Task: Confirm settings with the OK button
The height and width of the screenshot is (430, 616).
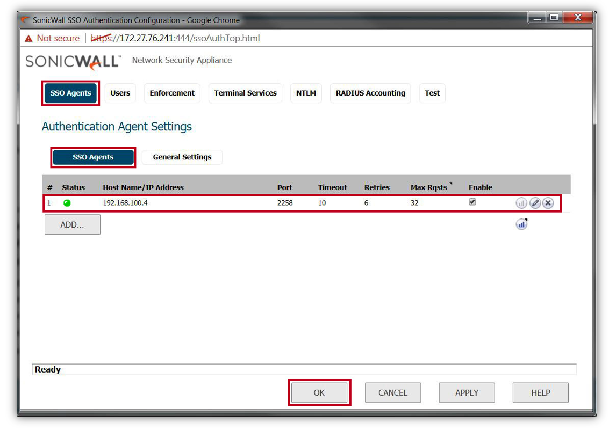Action: (319, 393)
